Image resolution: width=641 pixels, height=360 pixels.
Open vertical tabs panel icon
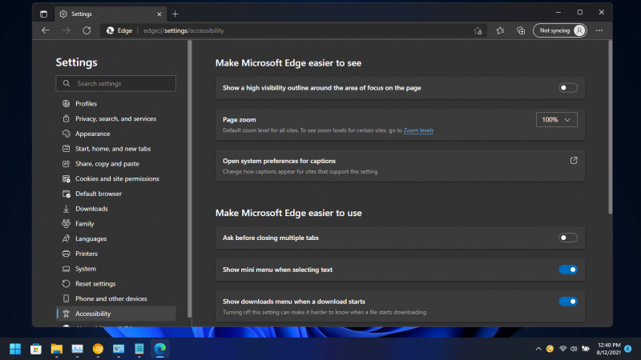click(44, 14)
